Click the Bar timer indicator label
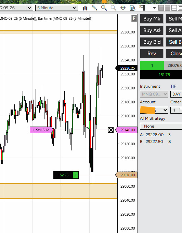The width and height of the screenshot is (182, 233). [x=64, y=19]
